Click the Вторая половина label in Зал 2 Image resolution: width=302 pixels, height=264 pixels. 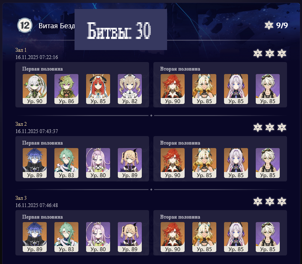click(180, 143)
